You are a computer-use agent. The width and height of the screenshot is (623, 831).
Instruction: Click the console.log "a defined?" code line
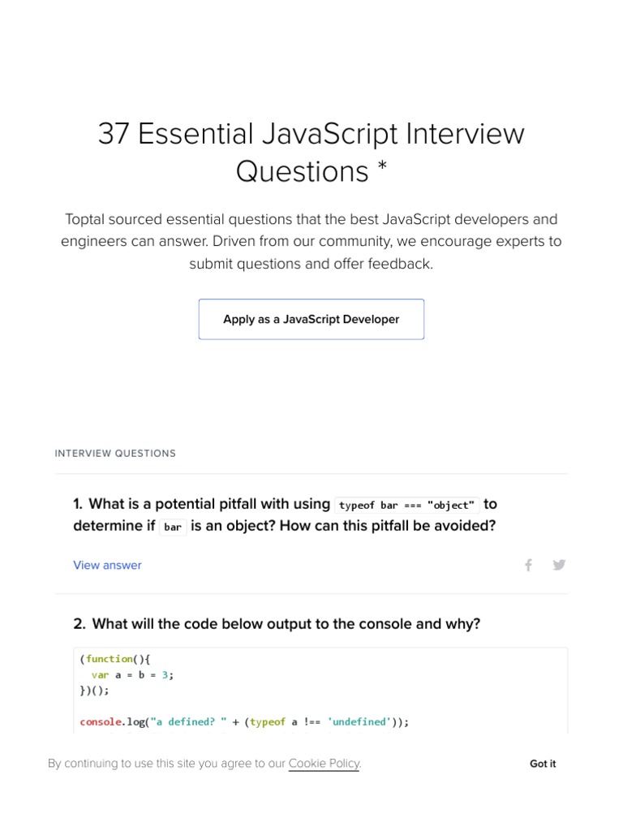pos(244,721)
